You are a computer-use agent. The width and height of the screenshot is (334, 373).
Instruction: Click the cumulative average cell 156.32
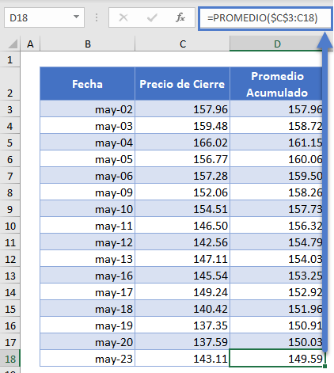276,226
